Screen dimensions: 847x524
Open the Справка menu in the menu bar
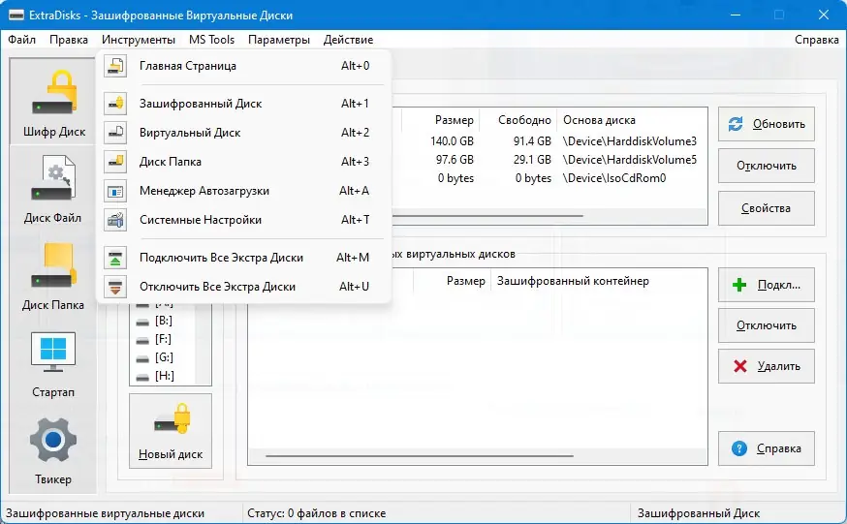817,40
